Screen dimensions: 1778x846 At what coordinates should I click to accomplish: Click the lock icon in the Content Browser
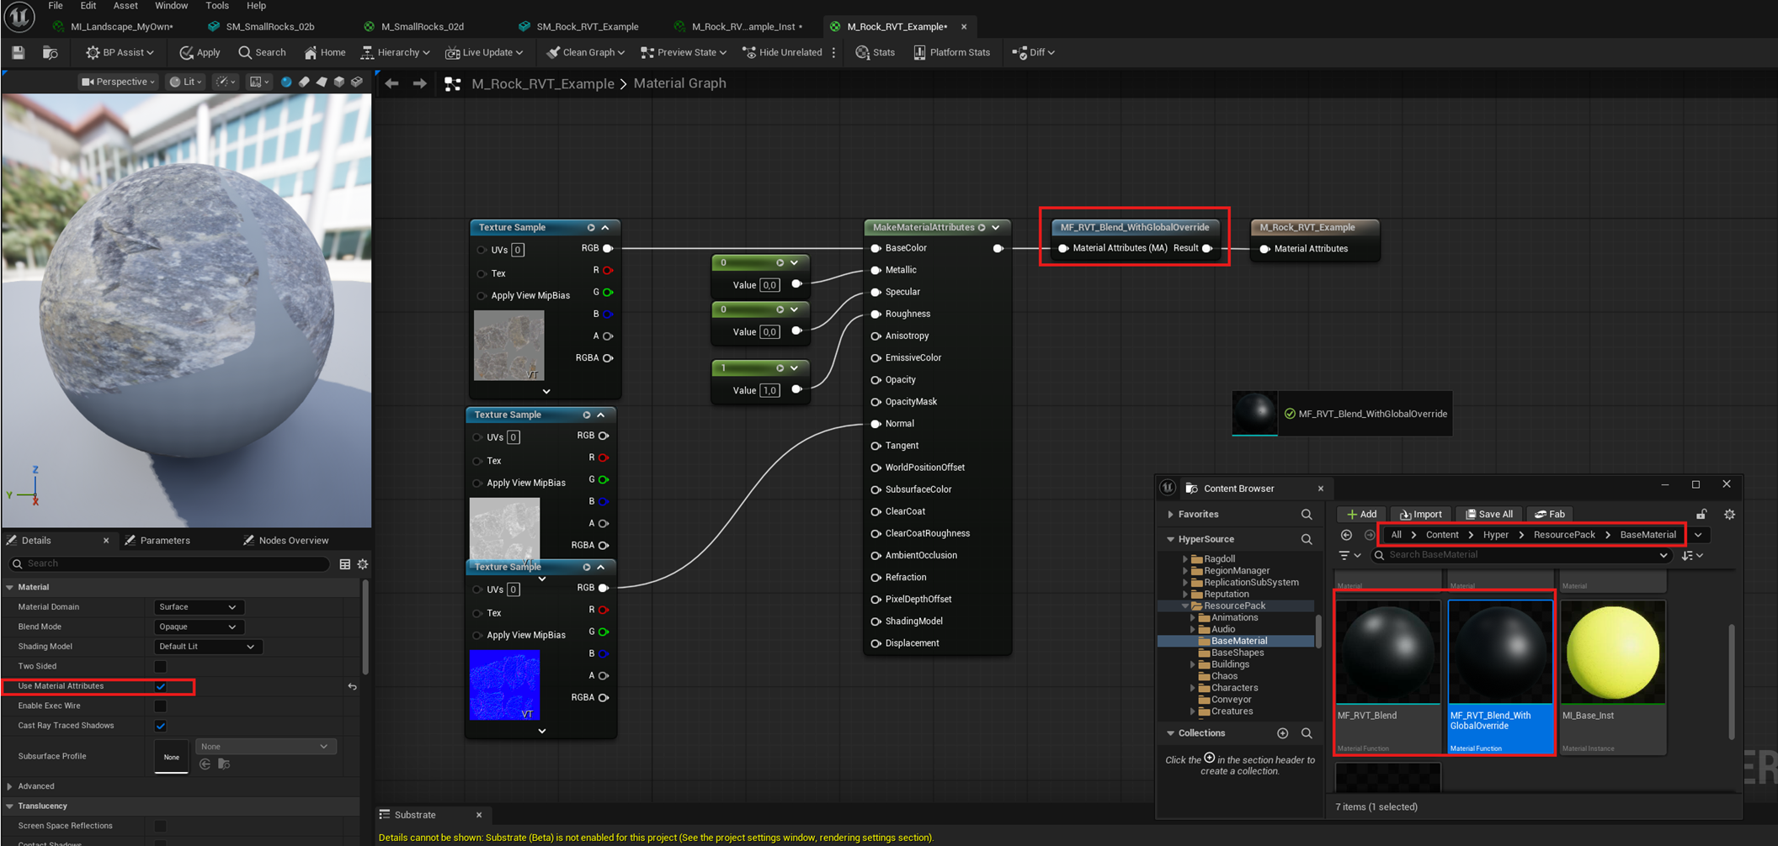click(x=1701, y=514)
